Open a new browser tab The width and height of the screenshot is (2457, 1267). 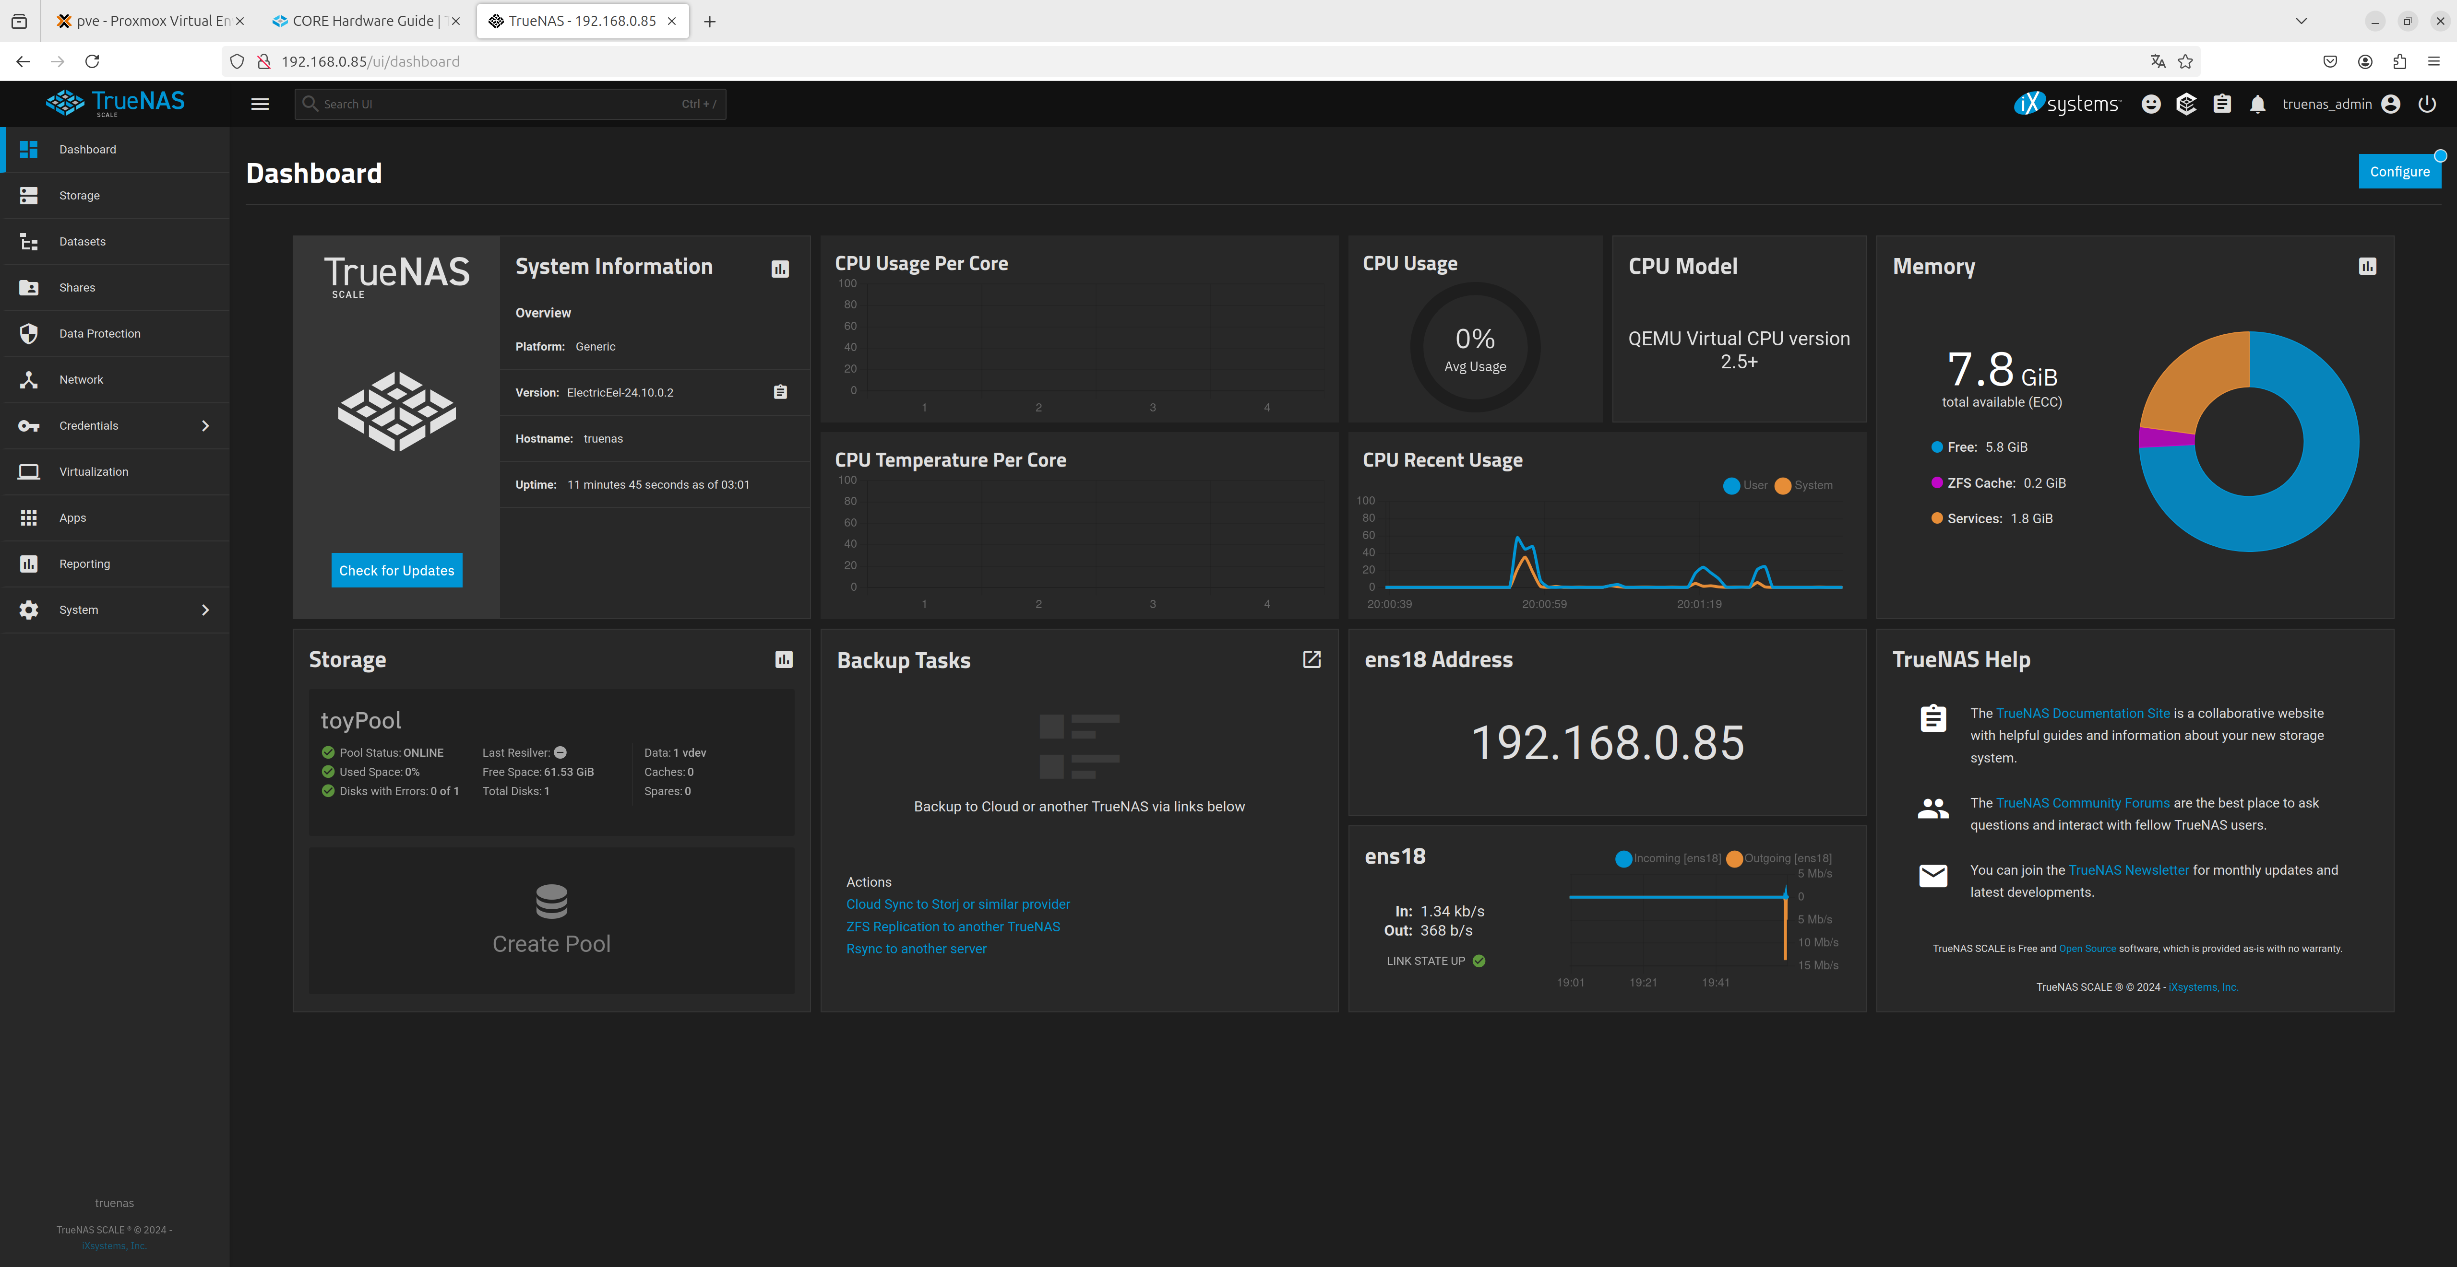[x=710, y=21]
